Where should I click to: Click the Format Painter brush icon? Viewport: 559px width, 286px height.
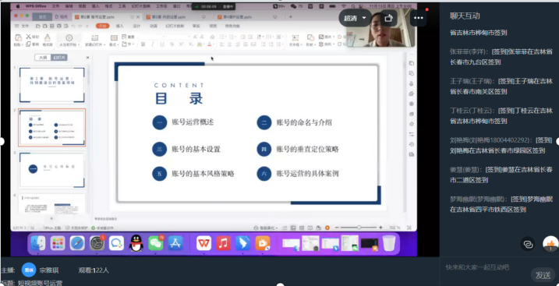click(48, 37)
